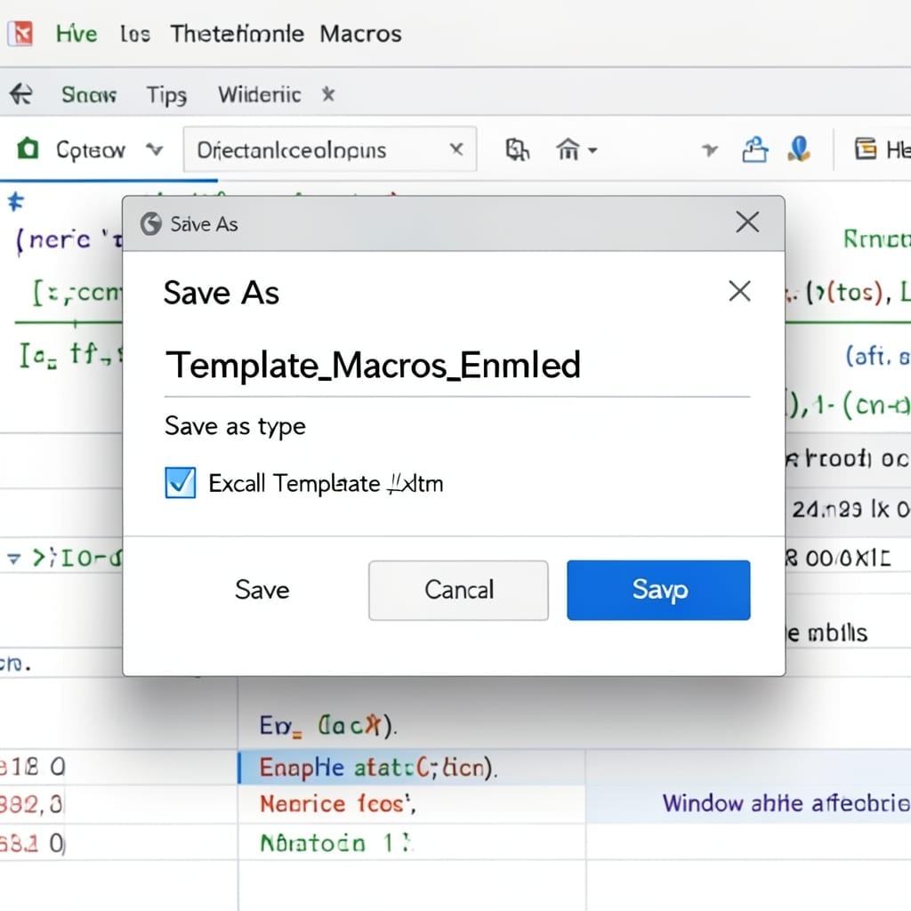
Task: Switch to the Tips tab
Action: [x=166, y=95]
